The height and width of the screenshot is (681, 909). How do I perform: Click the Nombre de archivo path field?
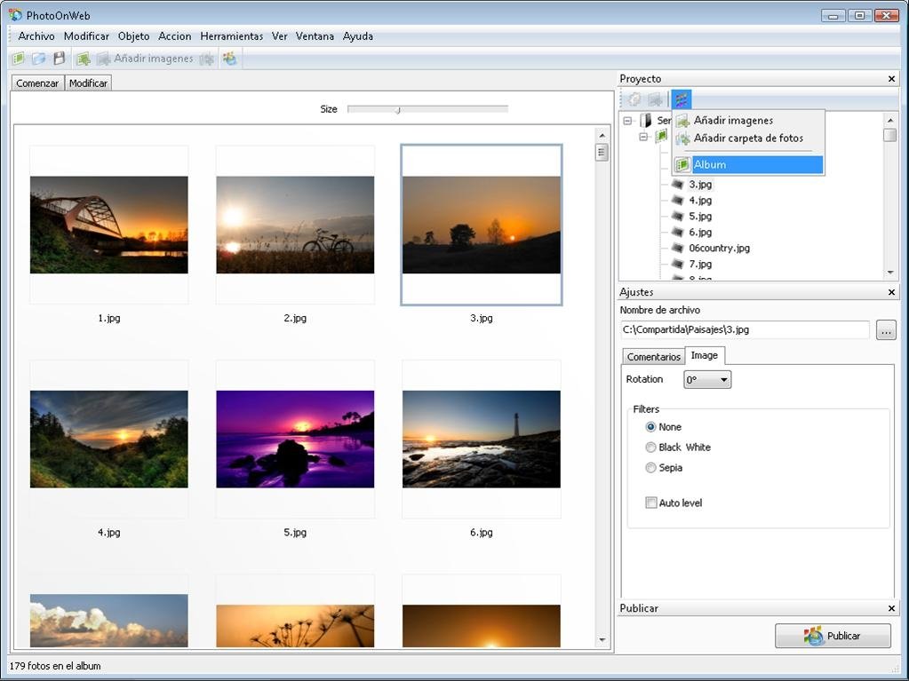pyautogui.click(x=745, y=330)
